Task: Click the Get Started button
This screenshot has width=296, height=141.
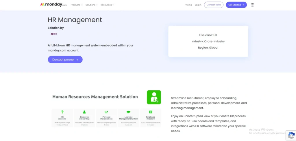Action: click(x=236, y=5)
